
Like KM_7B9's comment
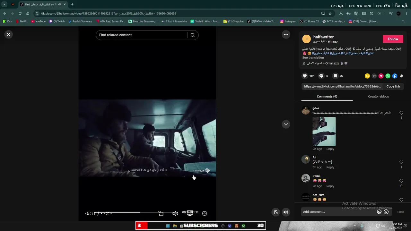tap(401, 200)
